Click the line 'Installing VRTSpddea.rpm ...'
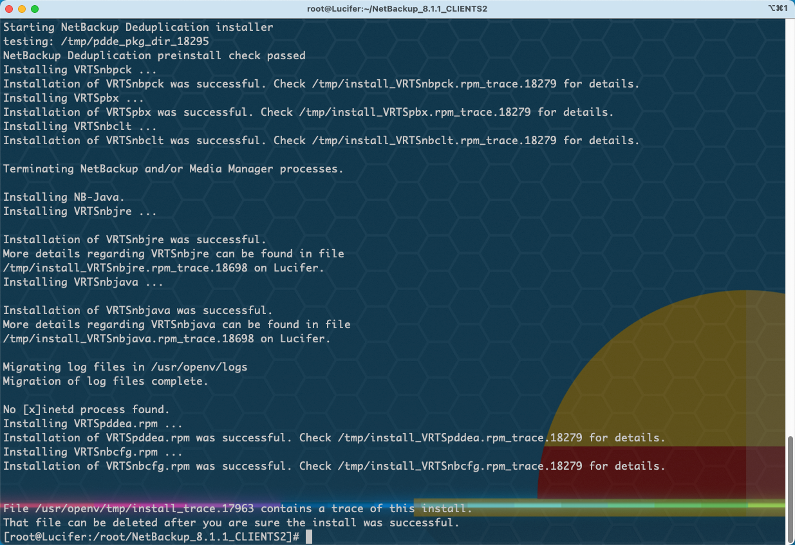Viewport: 795px width, 545px height. click(93, 423)
